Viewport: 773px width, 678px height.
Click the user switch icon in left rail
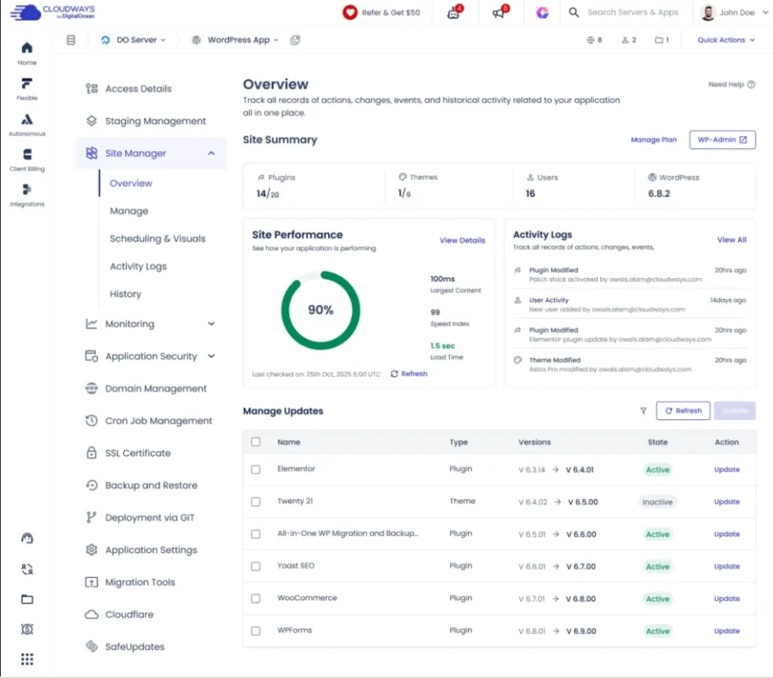(x=27, y=569)
